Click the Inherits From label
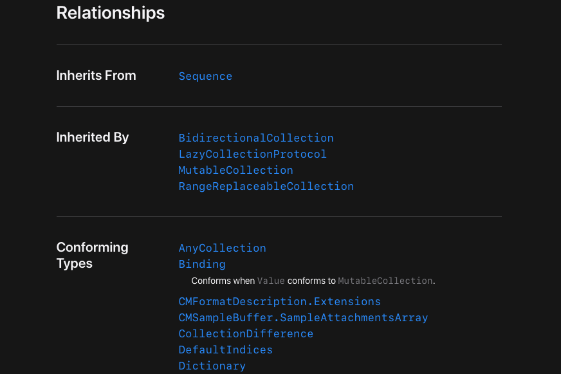 (x=96, y=75)
